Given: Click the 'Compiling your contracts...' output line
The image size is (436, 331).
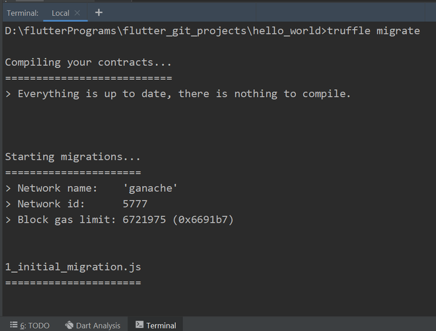Looking at the screenshot, I should coord(88,62).
